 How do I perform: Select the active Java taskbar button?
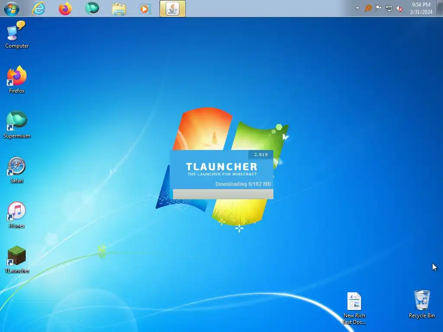(173, 9)
